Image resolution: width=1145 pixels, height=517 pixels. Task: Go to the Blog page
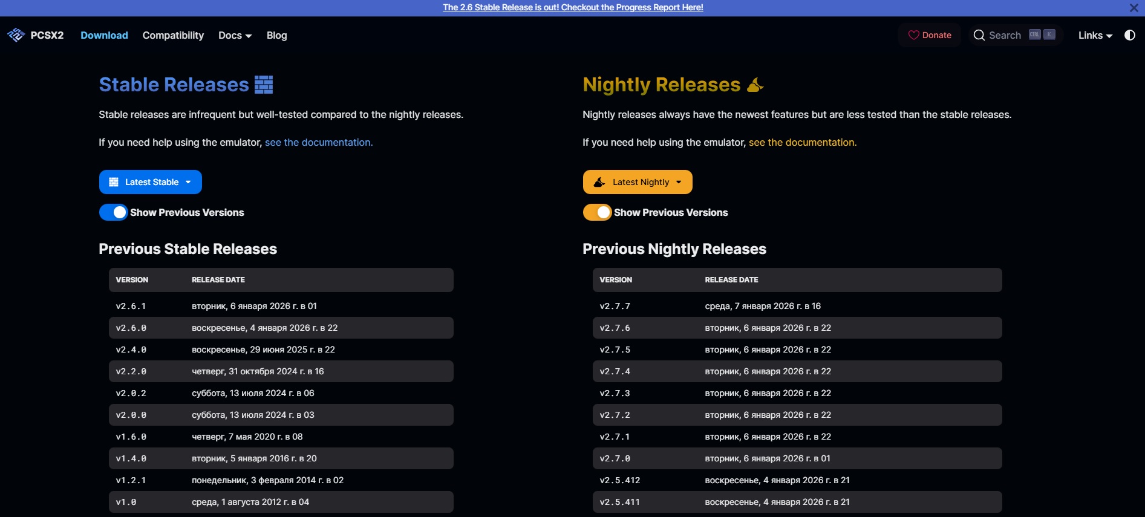tap(276, 35)
